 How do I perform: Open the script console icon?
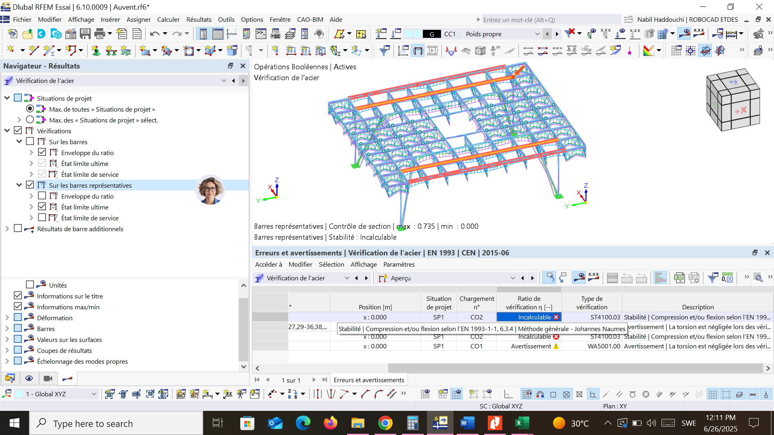point(261,34)
